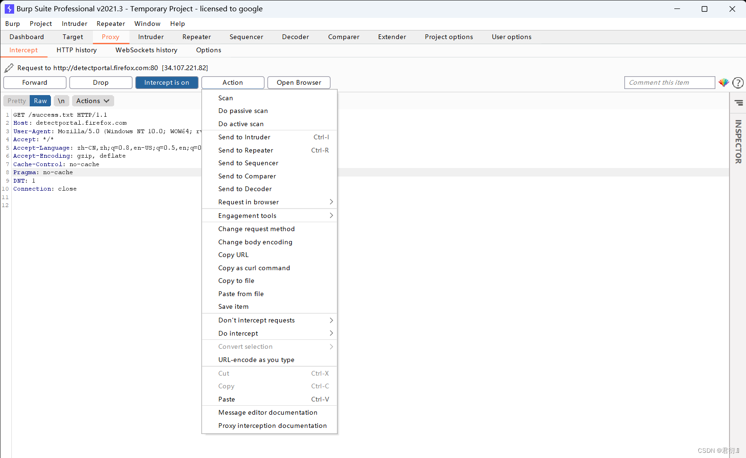Open the HTTP history sub-tab

[77, 50]
